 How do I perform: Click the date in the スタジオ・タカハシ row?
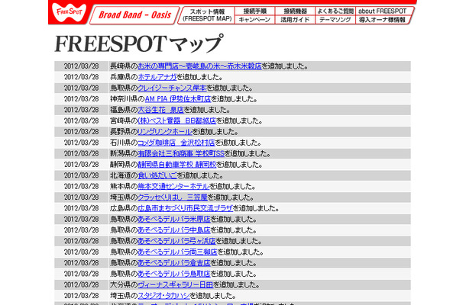(x=81, y=296)
